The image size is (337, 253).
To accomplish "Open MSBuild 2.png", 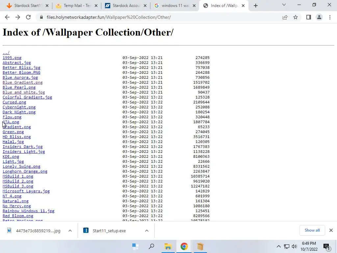I will pos(18,182).
